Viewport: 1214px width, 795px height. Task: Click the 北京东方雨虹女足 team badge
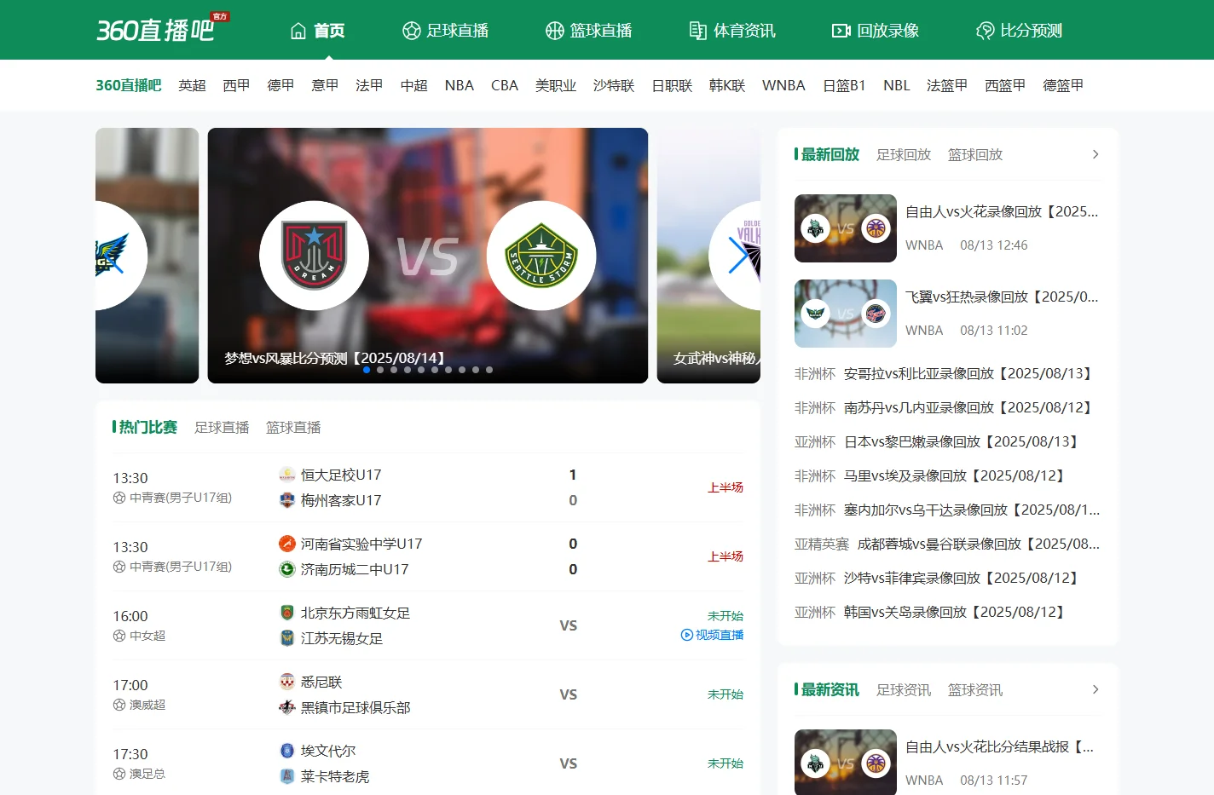(287, 613)
